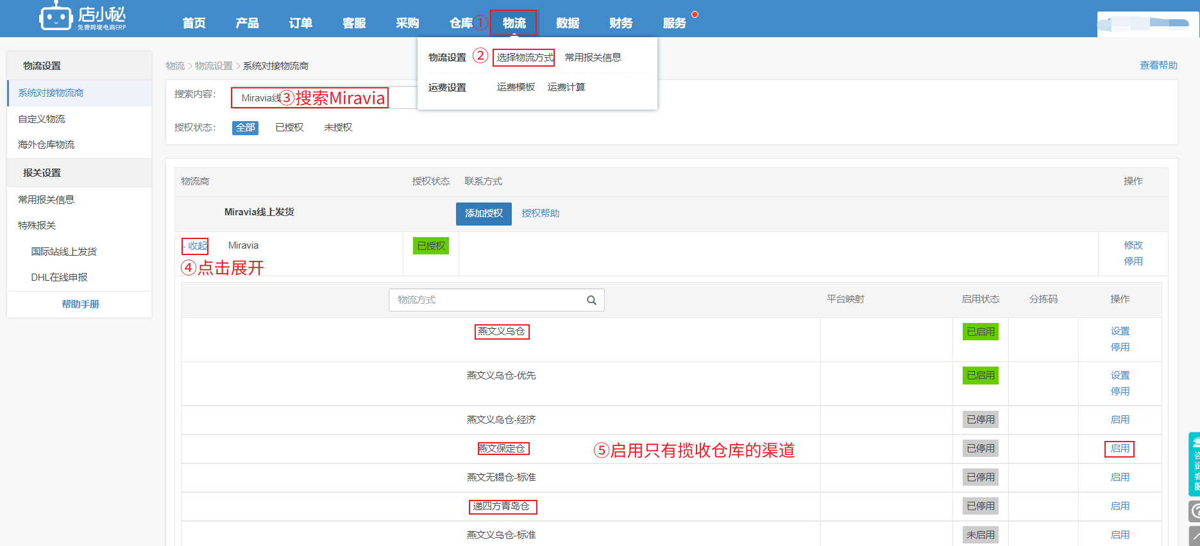Click 设置 for 燕文义乌仓
Viewport: 1200px width, 546px height.
pos(1120,331)
